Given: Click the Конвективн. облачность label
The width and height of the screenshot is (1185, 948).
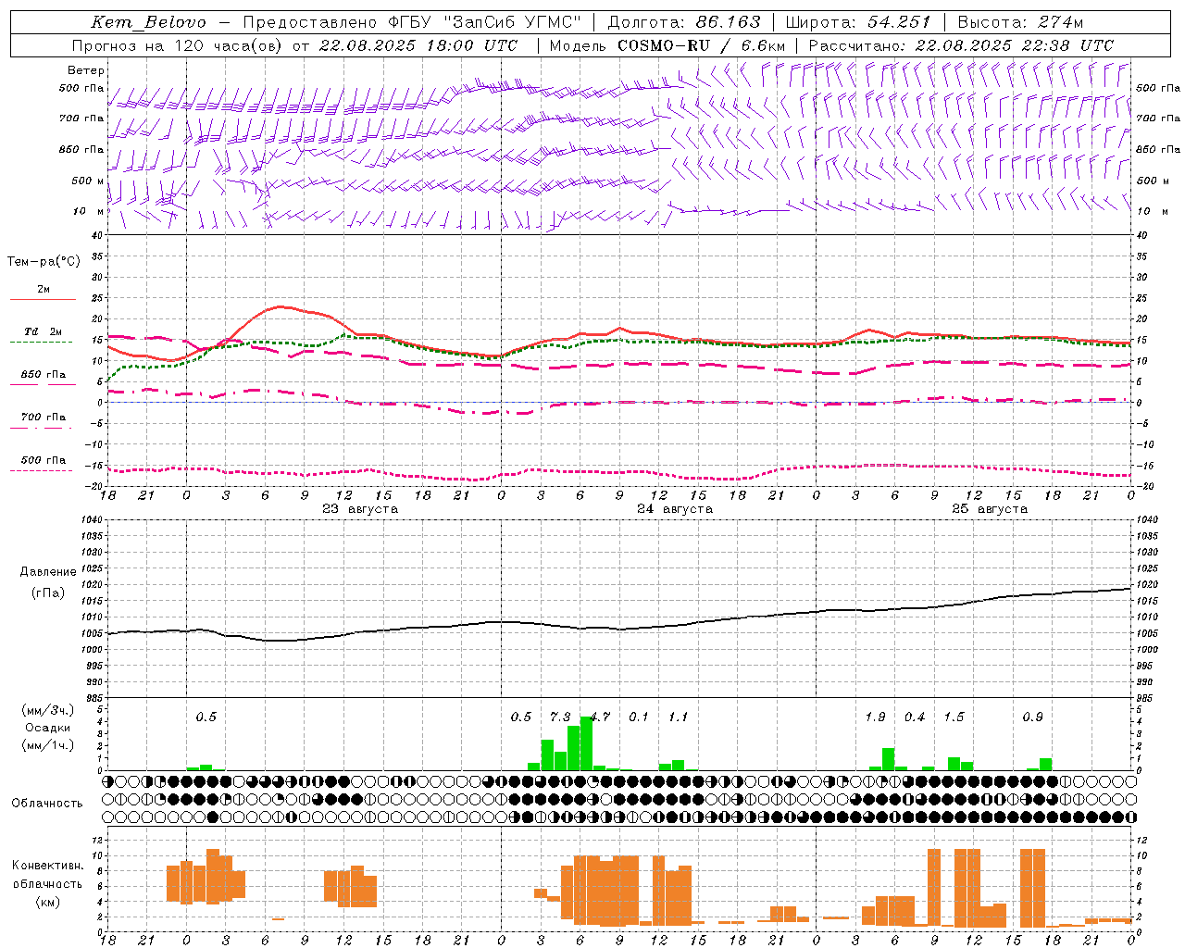Looking at the screenshot, I should (47, 874).
